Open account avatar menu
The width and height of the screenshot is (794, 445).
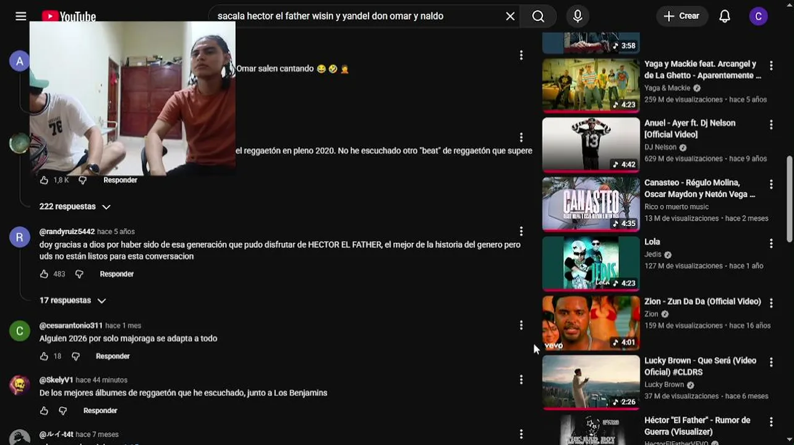(x=758, y=16)
